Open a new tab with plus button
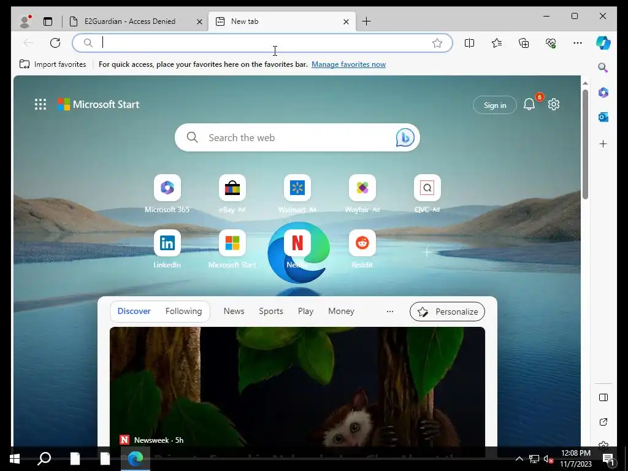 [x=366, y=21]
